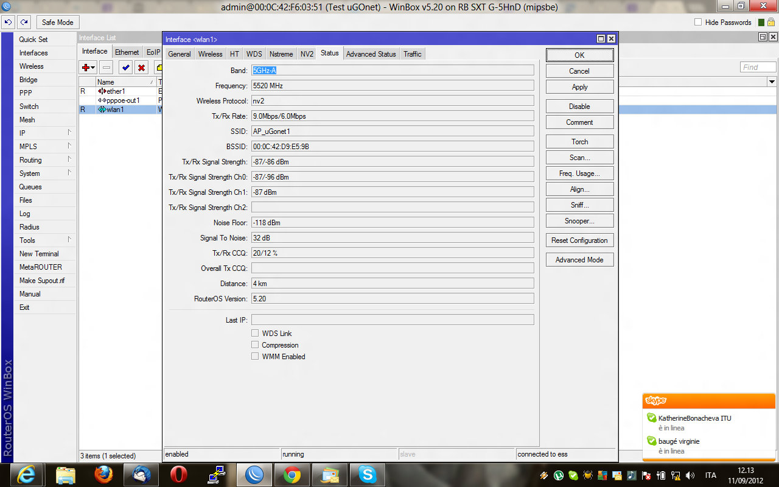The image size is (779, 487).
Task: Click the green status square beside the lock
Action: 761,23
